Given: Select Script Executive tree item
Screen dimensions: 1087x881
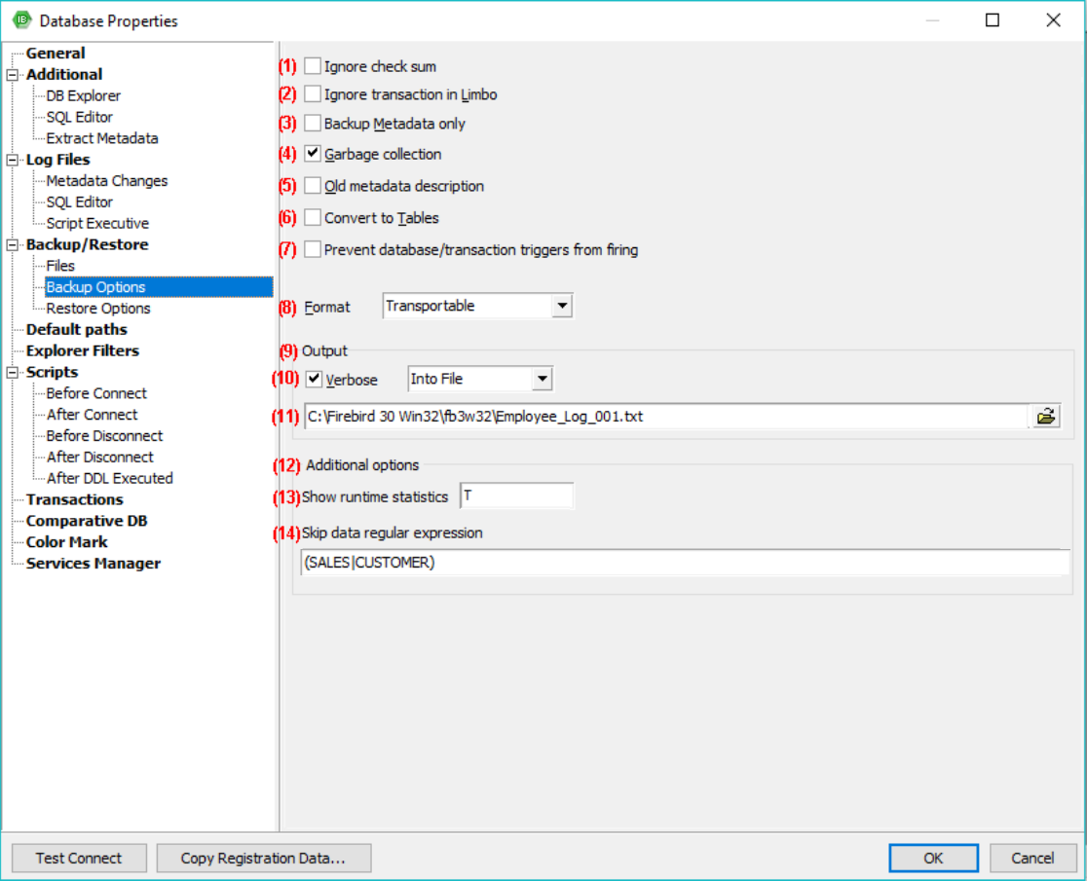Looking at the screenshot, I should coord(97,224).
